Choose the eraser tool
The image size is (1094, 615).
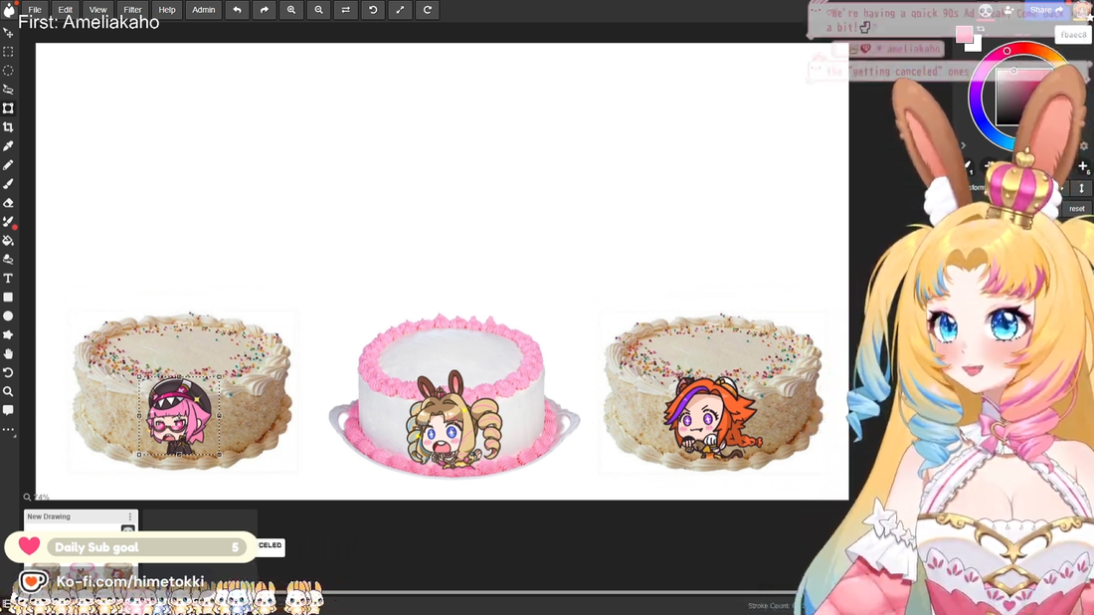click(x=8, y=203)
